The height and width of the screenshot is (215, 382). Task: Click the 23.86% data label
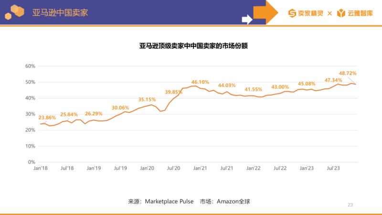tap(47, 117)
